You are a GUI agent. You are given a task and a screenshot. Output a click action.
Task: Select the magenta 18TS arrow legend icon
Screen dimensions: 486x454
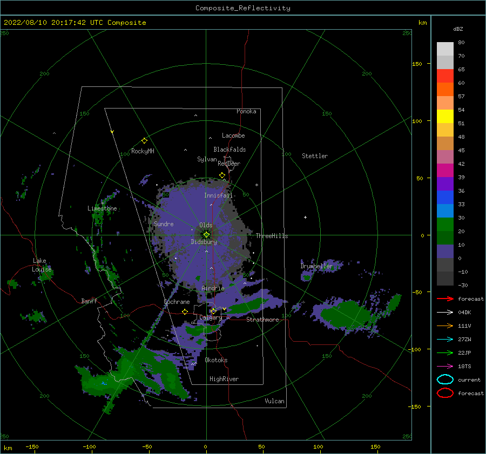coord(445,366)
